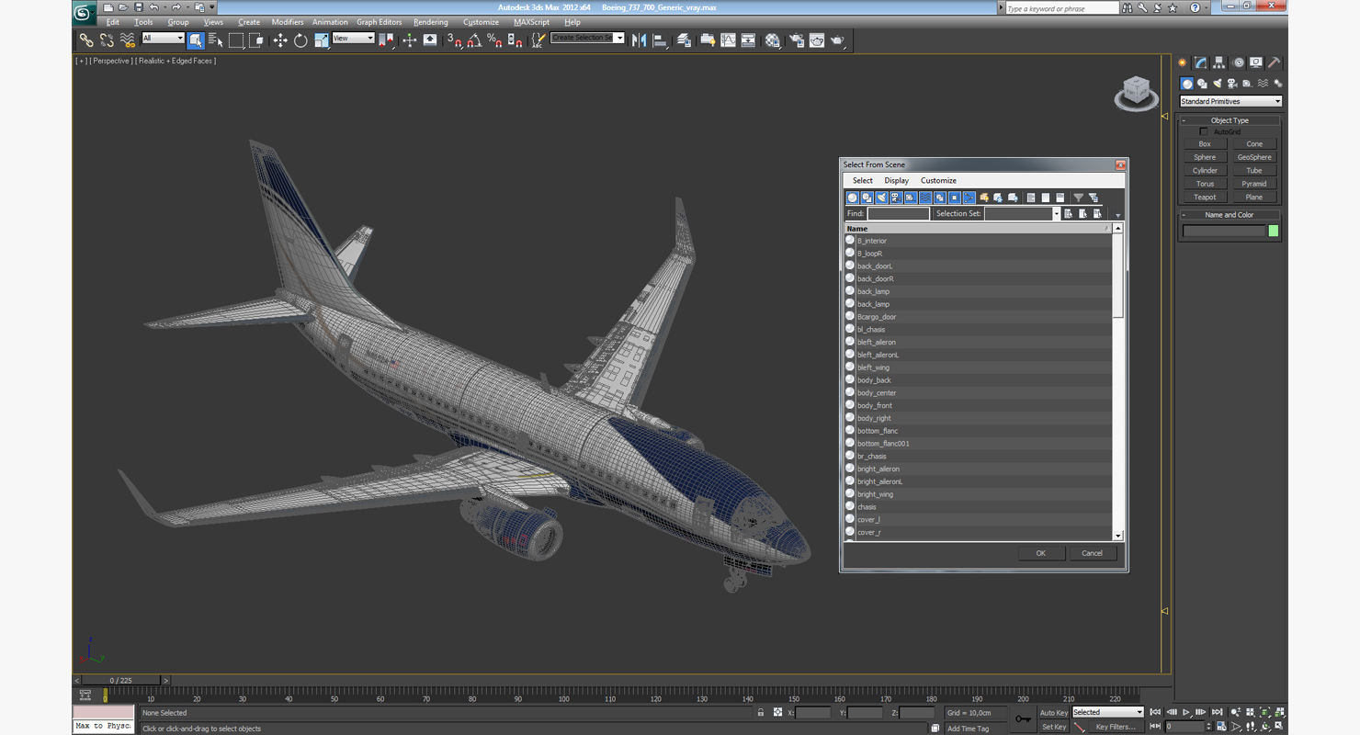Click the Set Keys key icon
Image resolution: width=1360 pixels, height=735 pixels.
[x=1023, y=719]
